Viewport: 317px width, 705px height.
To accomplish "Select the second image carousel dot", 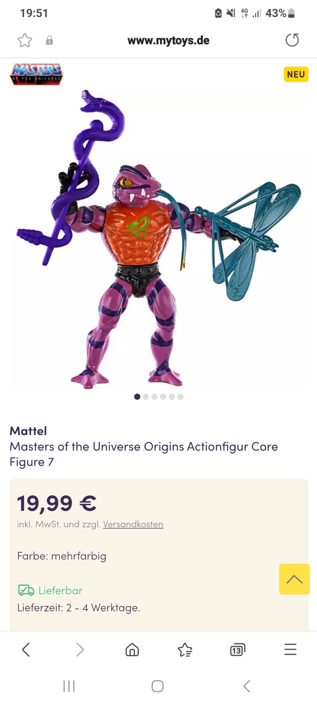I will point(146,397).
